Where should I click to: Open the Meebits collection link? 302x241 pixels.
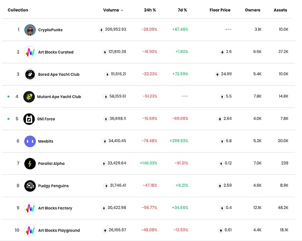click(46, 141)
